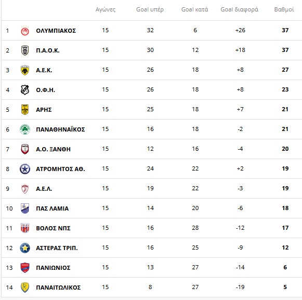Click the Olympiacos club crest icon

coord(25,31)
